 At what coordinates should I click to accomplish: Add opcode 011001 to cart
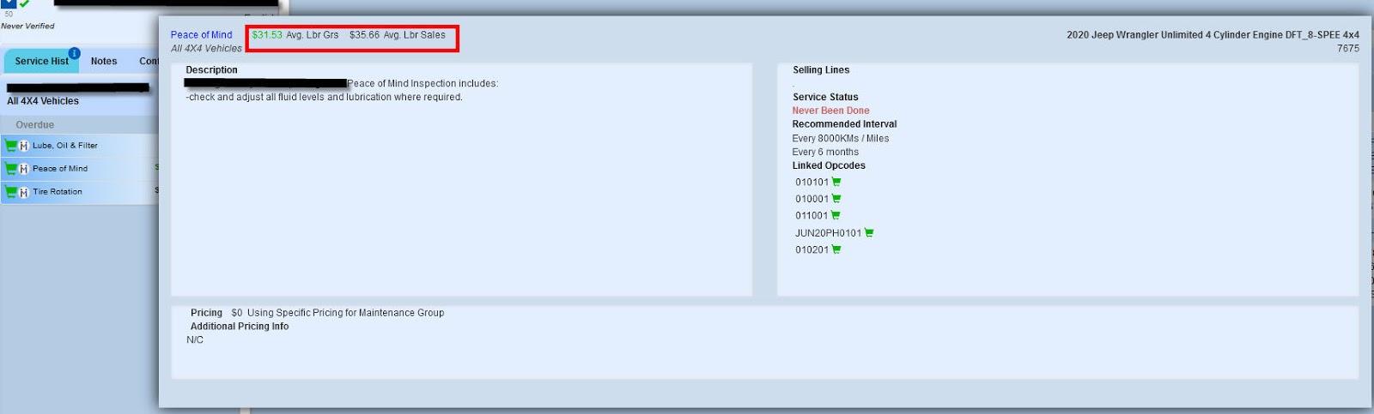836,215
